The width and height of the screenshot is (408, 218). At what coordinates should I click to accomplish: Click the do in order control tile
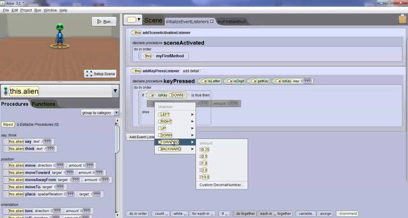138,214
